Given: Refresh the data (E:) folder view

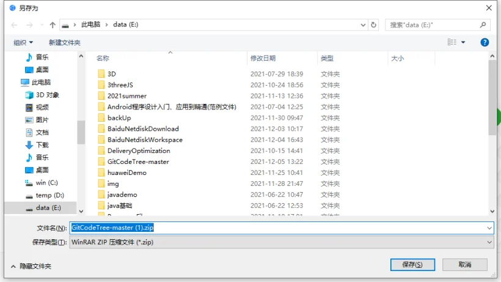Looking at the screenshot, I should click(x=373, y=24).
